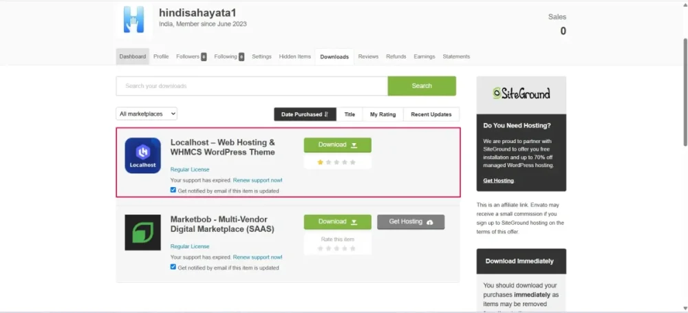The height and width of the screenshot is (313, 688).
Task: Click Get Hosting button for Marketbob
Action: (411, 222)
